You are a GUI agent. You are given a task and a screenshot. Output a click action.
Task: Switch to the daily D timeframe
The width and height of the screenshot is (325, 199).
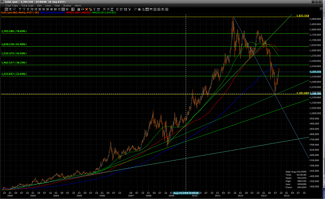point(59,9)
